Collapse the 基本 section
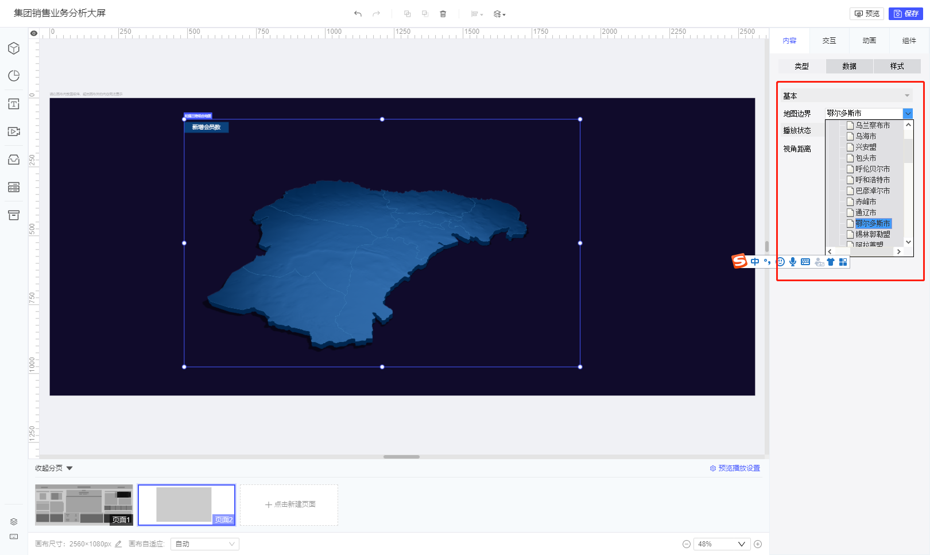The width and height of the screenshot is (930, 555). (x=907, y=96)
